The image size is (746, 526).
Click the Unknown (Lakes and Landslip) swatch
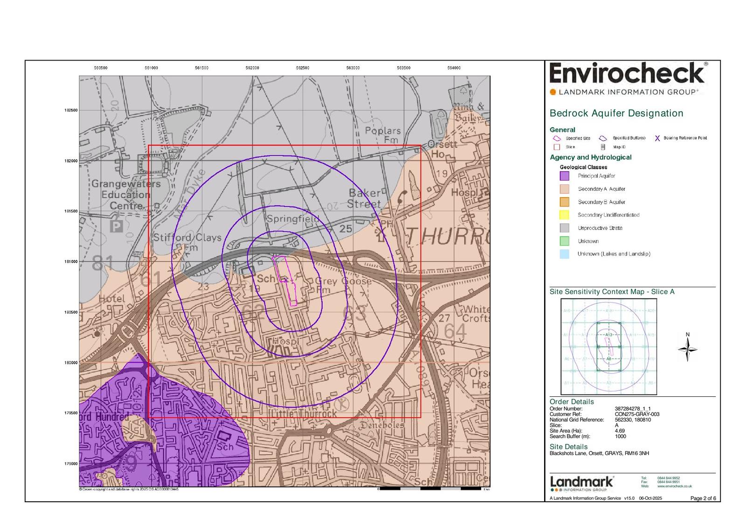click(564, 254)
